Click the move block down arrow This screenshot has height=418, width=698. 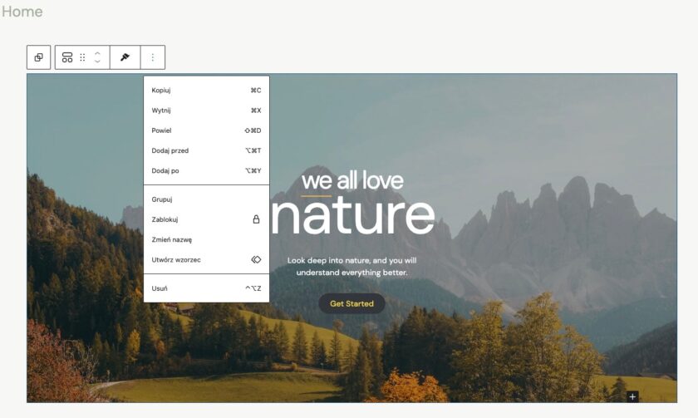pos(97,61)
